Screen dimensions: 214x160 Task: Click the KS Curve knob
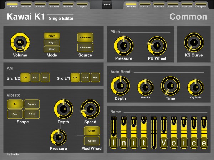click(194, 42)
